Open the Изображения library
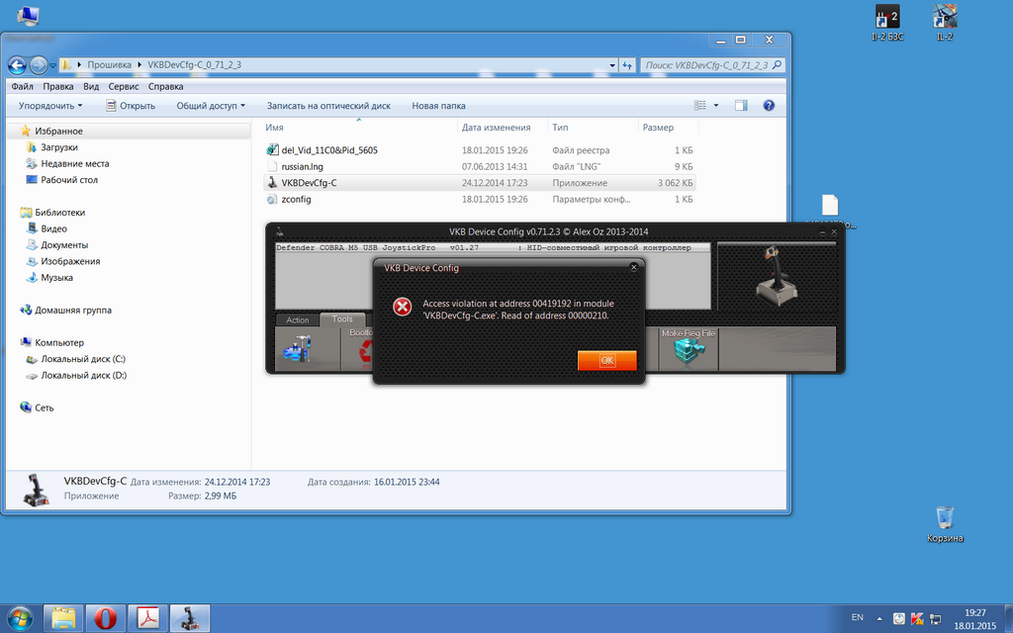The height and width of the screenshot is (633, 1013). point(70,261)
